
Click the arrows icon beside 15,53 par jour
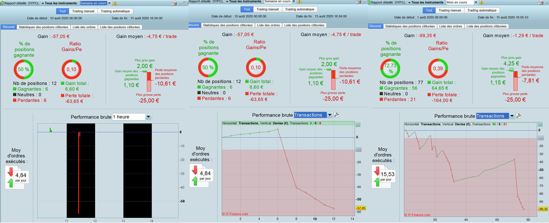point(377,176)
